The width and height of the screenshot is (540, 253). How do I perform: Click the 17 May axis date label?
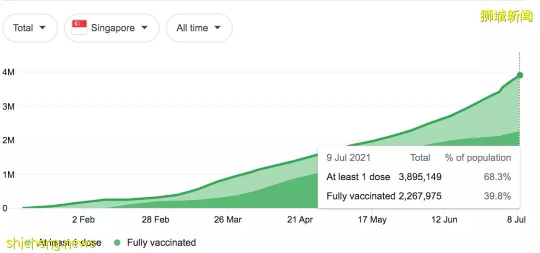click(372, 219)
